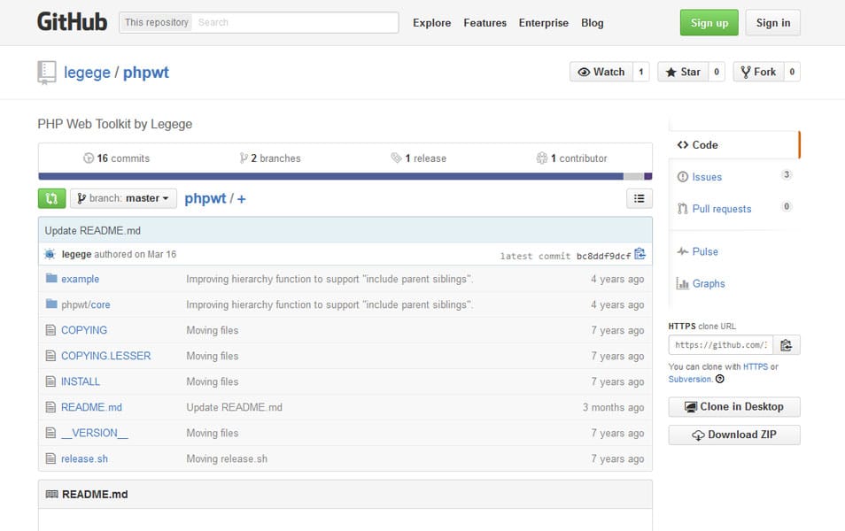The width and height of the screenshot is (845, 531).
Task: Open Enterprise in the top navigation
Action: click(543, 23)
